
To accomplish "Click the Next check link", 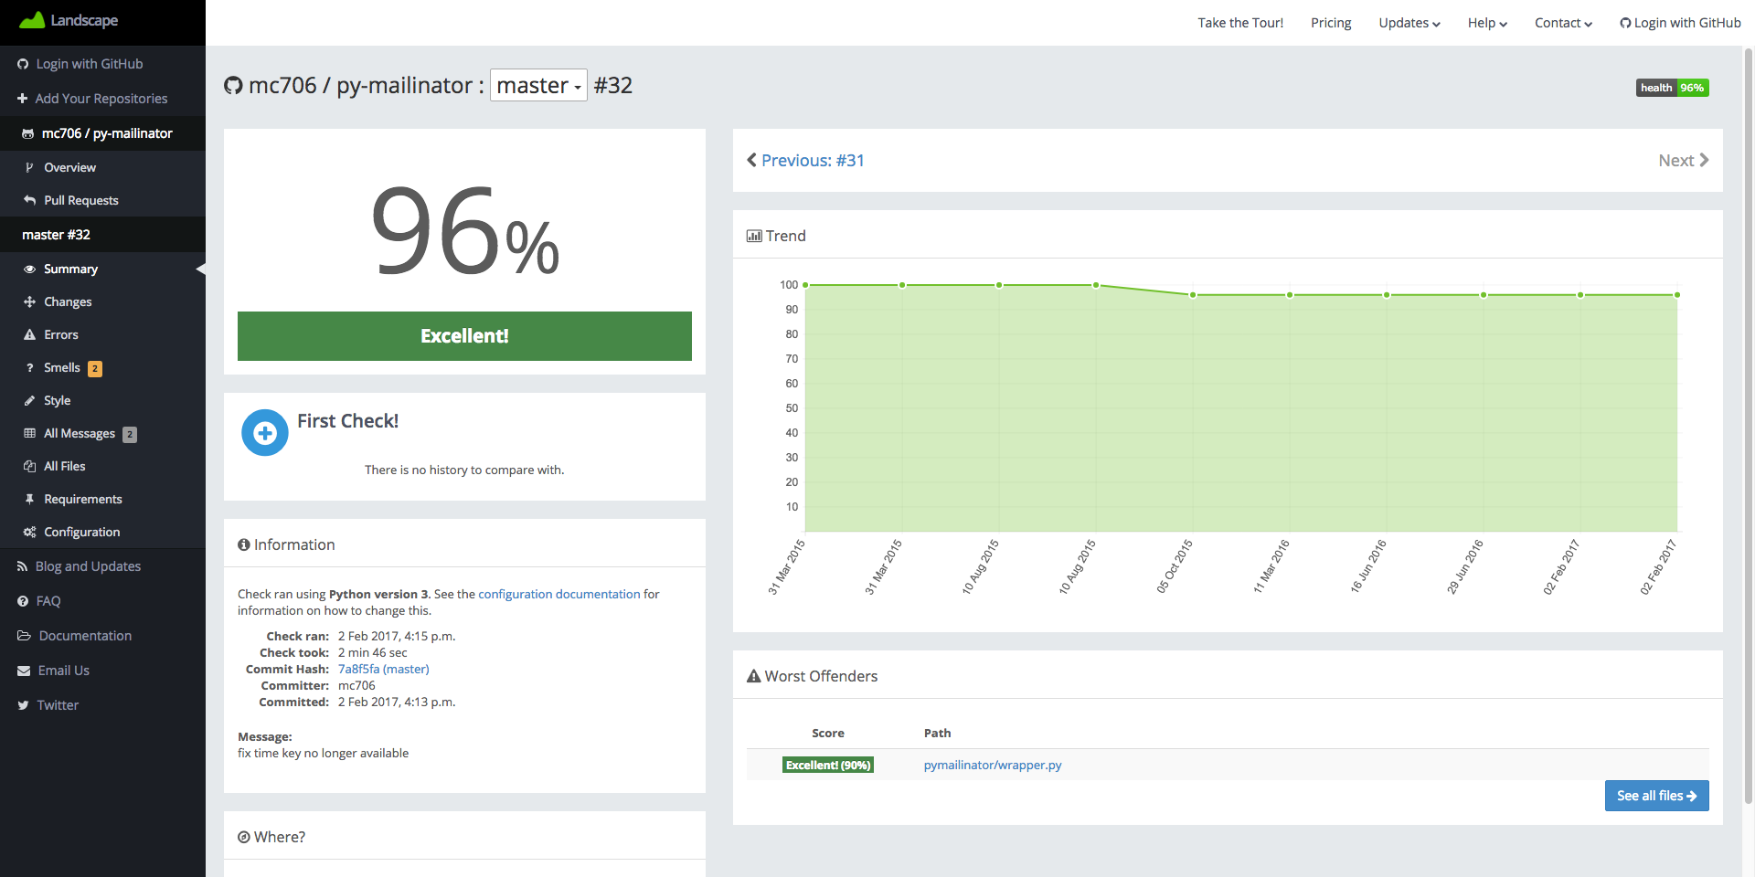I will 1684,160.
